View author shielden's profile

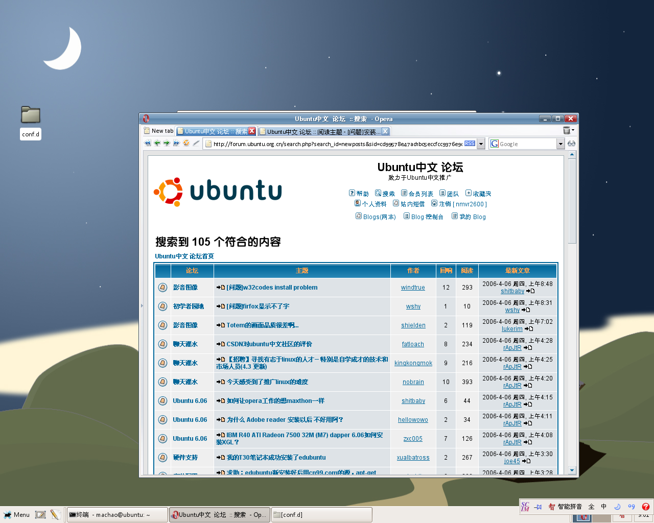point(413,325)
